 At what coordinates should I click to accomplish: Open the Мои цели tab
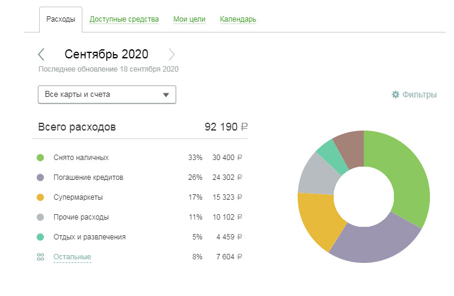[189, 19]
